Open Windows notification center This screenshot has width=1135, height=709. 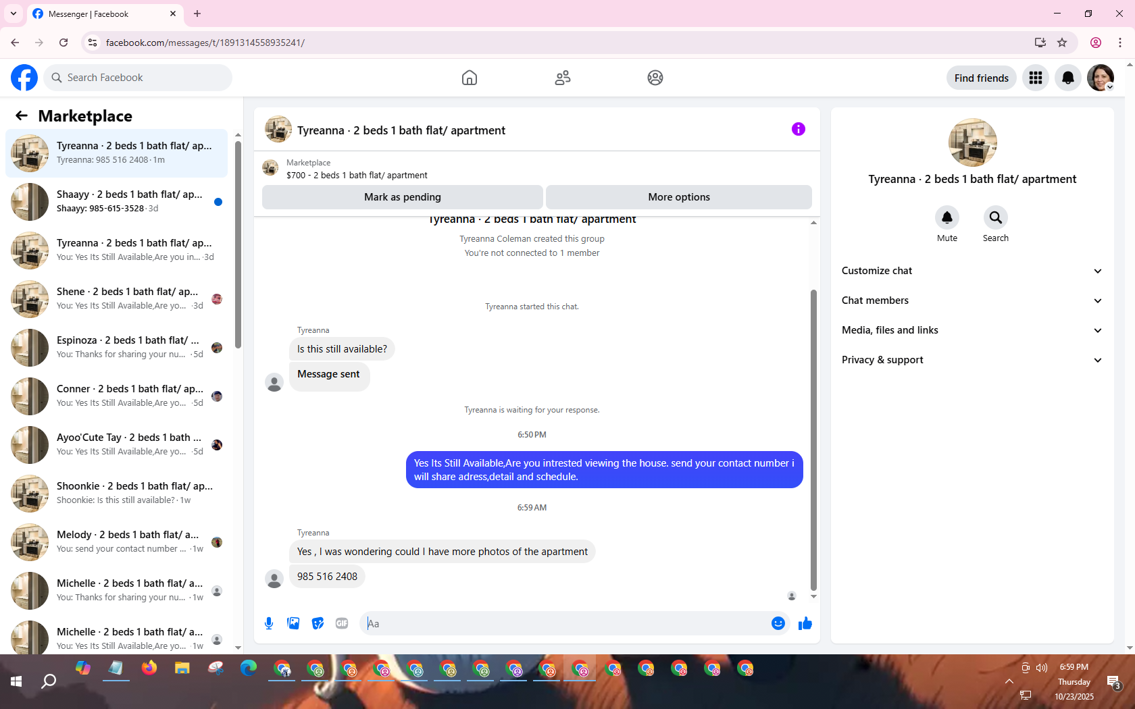(1114, 681)
